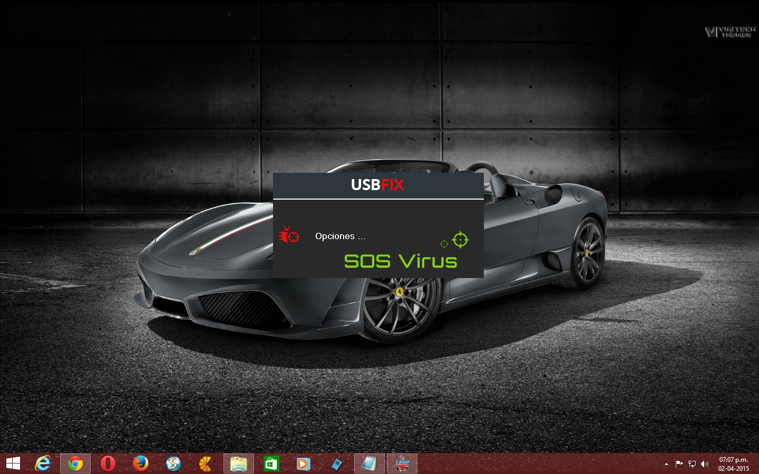Viewport: 759px width, 474px height.
Task: Open the blue walkie-talkie taskbar icon
Action: coord(336,463)
